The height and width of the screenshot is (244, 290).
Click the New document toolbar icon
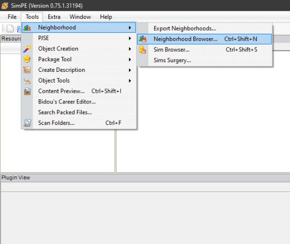coord(10,28)
